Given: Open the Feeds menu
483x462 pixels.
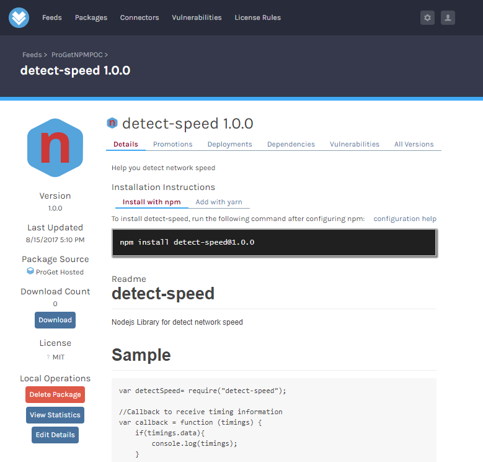Looking at the screenshot, I should pos(52,17).
